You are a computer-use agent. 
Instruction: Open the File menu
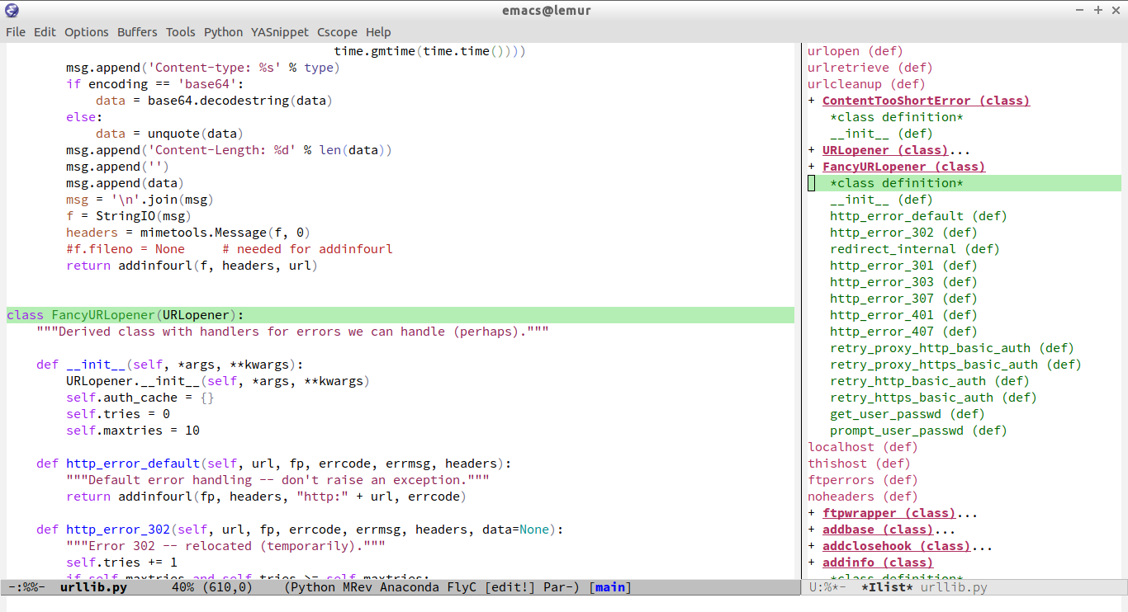[x=16, y=32]
